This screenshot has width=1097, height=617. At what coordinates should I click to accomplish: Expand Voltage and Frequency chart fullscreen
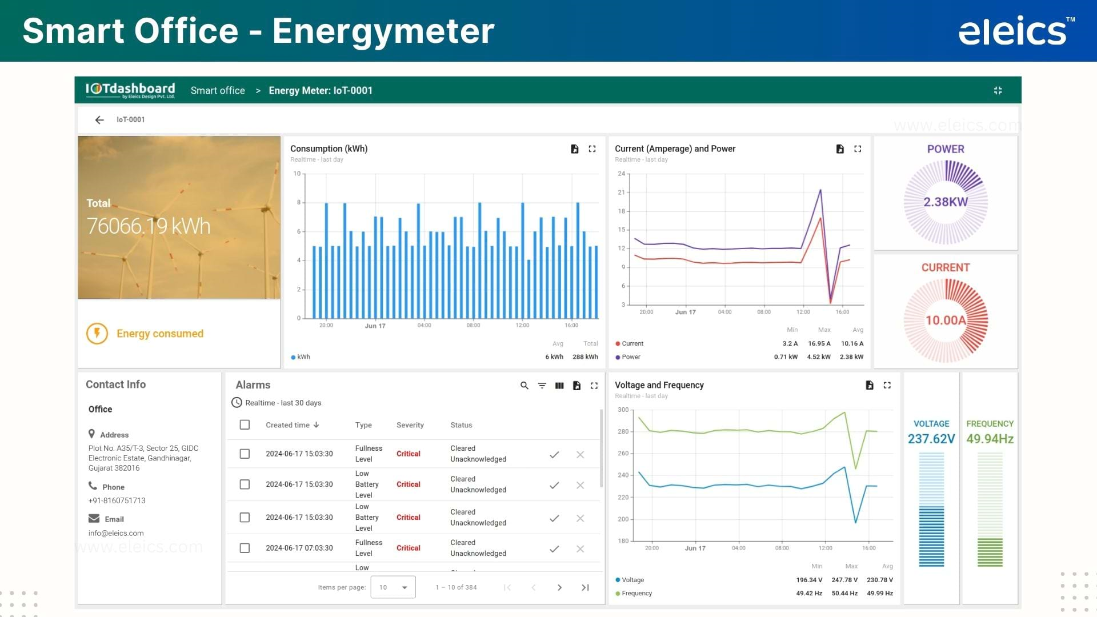point(887,385)
